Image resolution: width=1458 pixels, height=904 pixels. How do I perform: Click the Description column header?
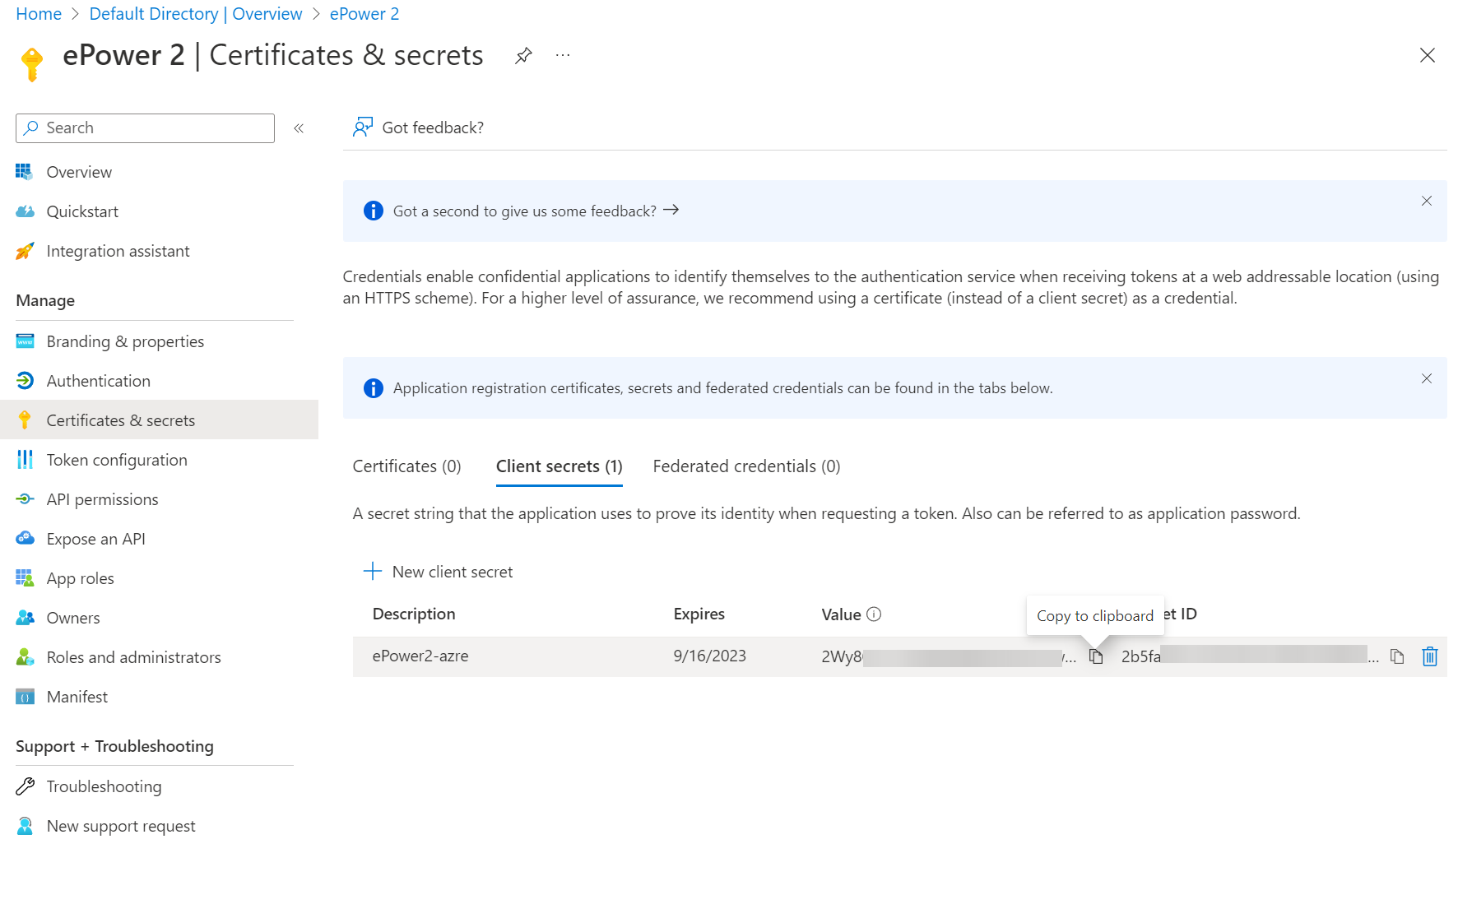[x=414, y=614]
